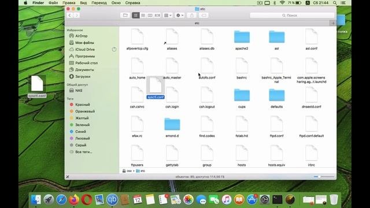This screenshot has height=208, width=370.
Task: Open the gear action menu
Action: tap(180, 16)
